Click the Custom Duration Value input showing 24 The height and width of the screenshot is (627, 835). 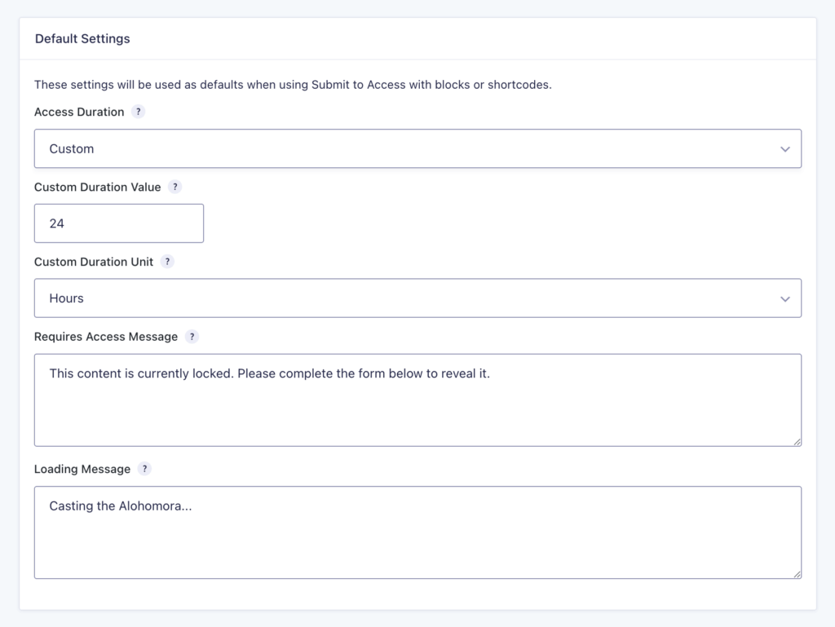coord(118,223)
